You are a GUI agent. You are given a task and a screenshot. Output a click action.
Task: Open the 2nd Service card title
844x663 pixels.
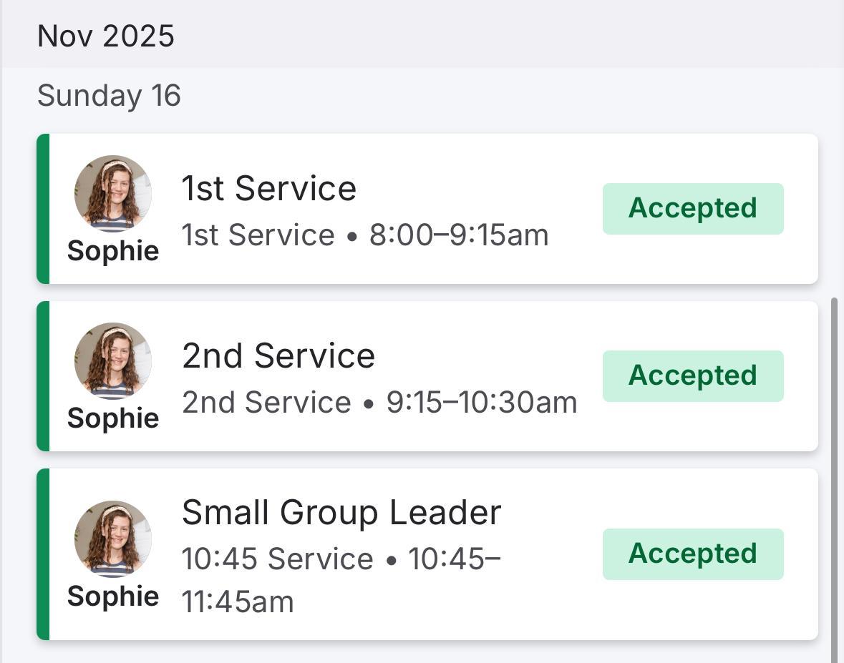pos(278,356)
